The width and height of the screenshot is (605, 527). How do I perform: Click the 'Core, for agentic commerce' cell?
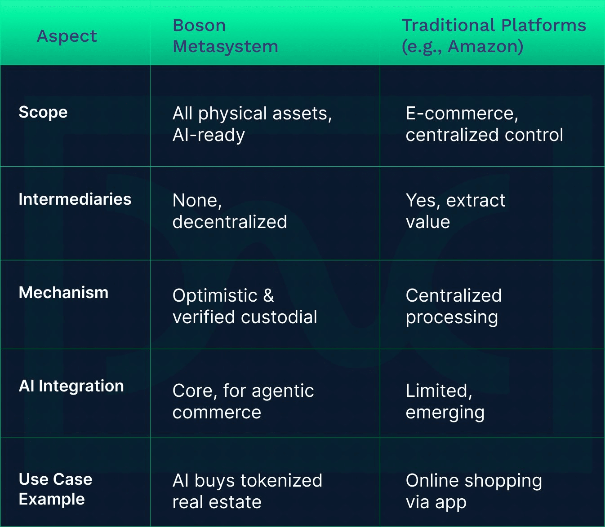pos(243,401)
